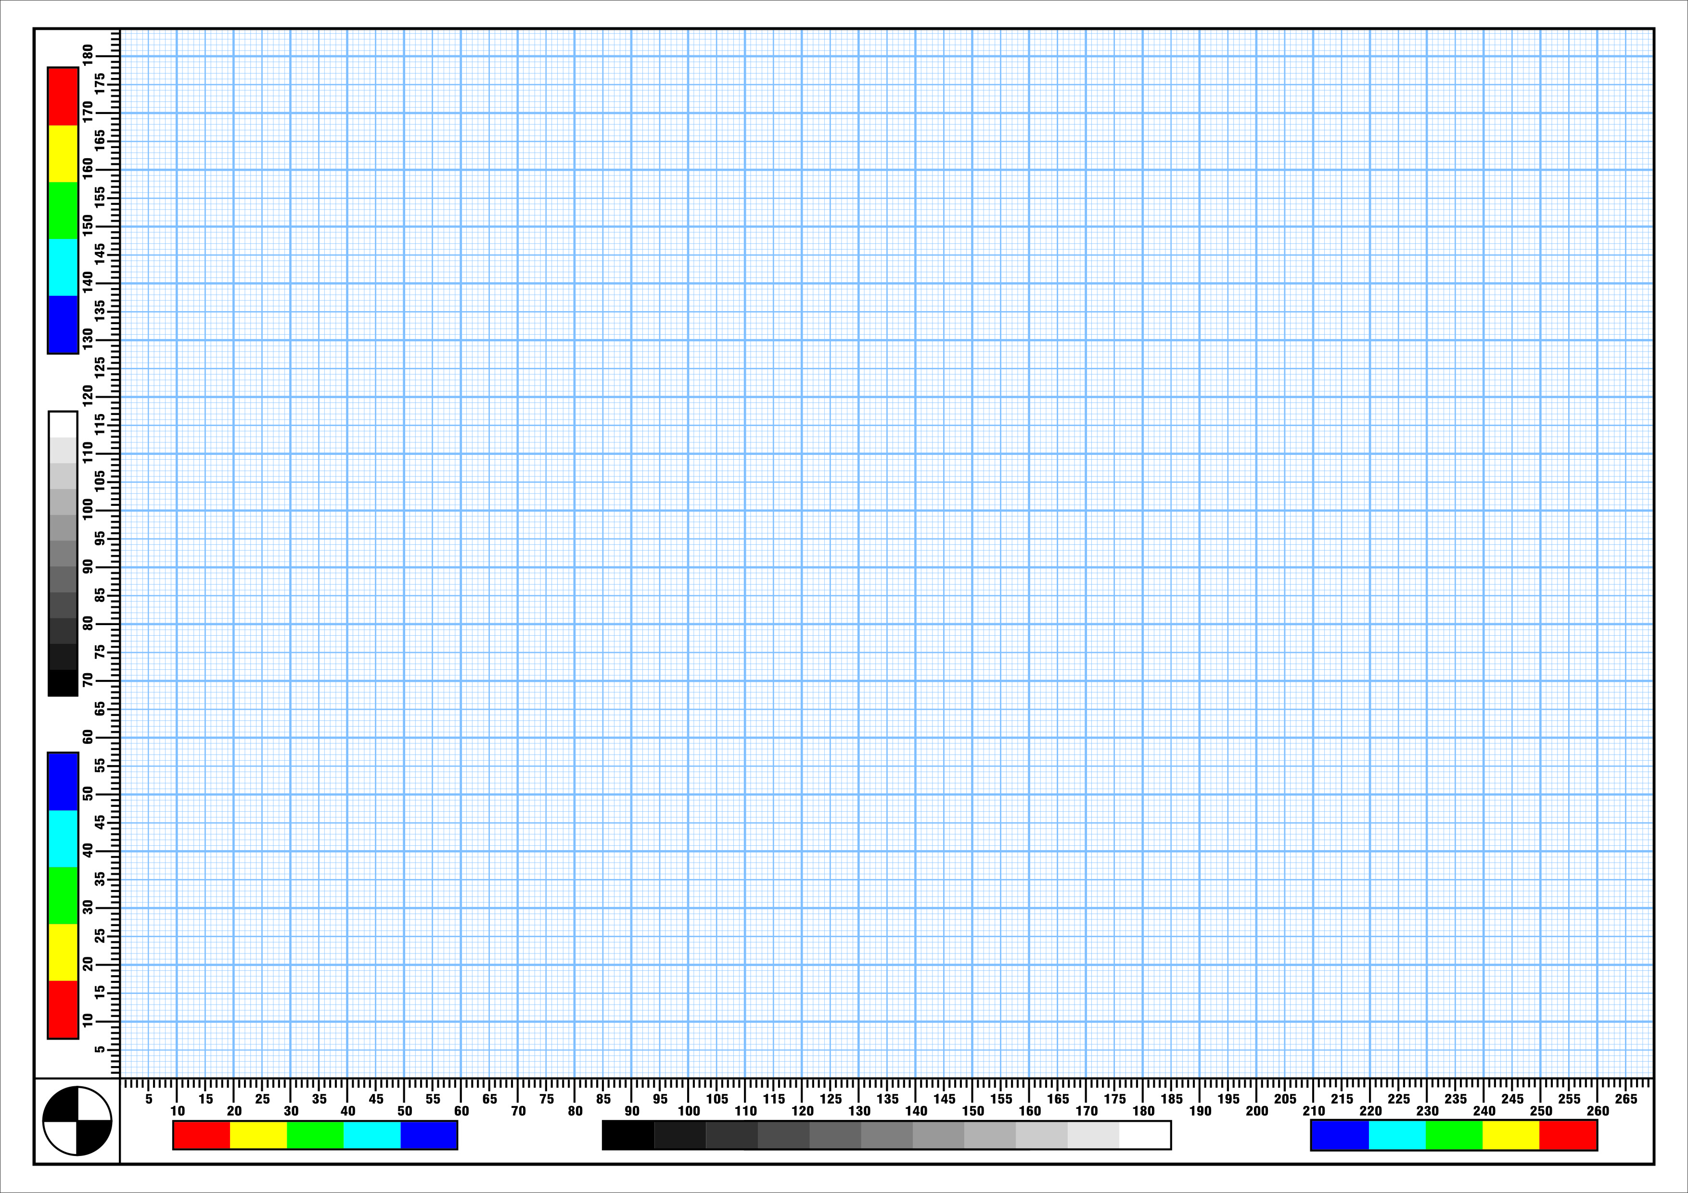Pick cyan in the vertical bar beside 40–50
The width and height of the screenshot is (1688, 1193).
point(63,838)
